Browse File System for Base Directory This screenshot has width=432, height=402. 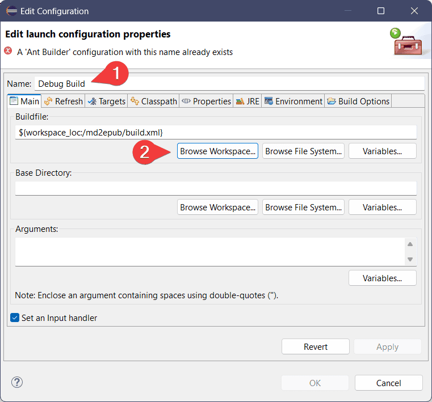pyautogui.click(x=303, y=207)
